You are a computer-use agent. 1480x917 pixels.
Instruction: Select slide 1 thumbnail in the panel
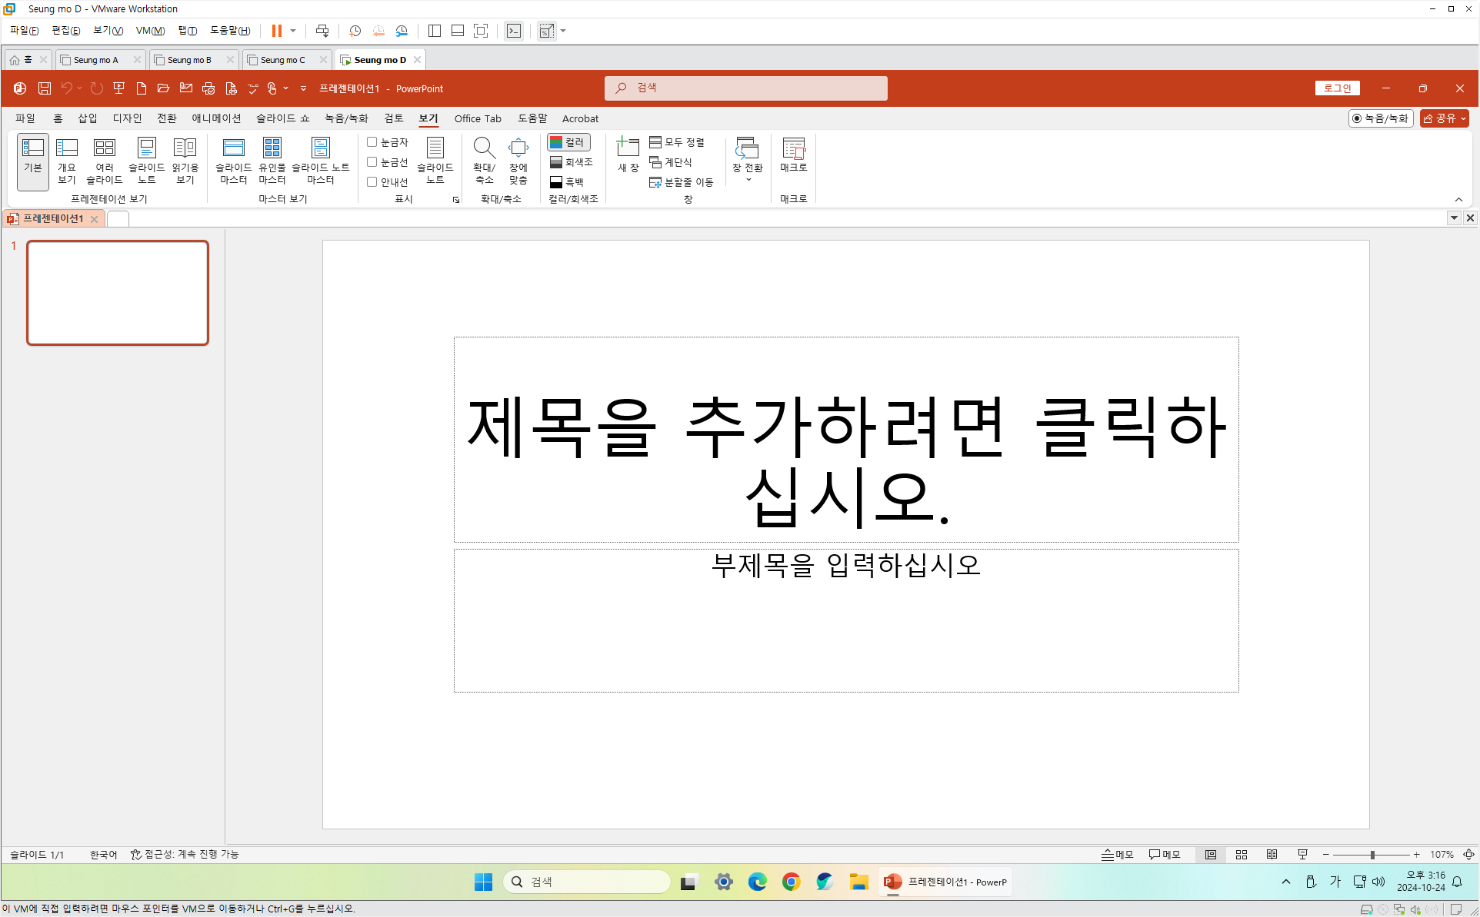[118, 293]
